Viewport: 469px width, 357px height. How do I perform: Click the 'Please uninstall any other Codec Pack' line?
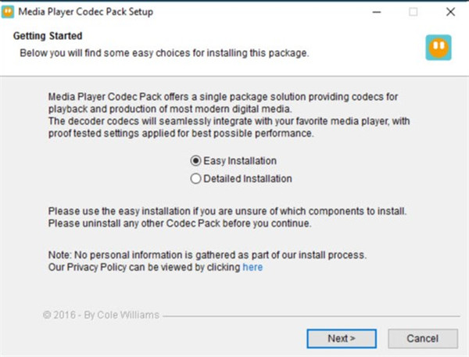tap(180, 224)
